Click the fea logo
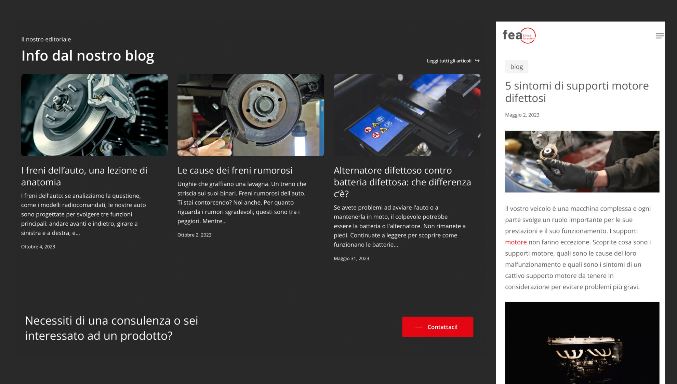Viewport: 677px width, 384px height. 519,35
